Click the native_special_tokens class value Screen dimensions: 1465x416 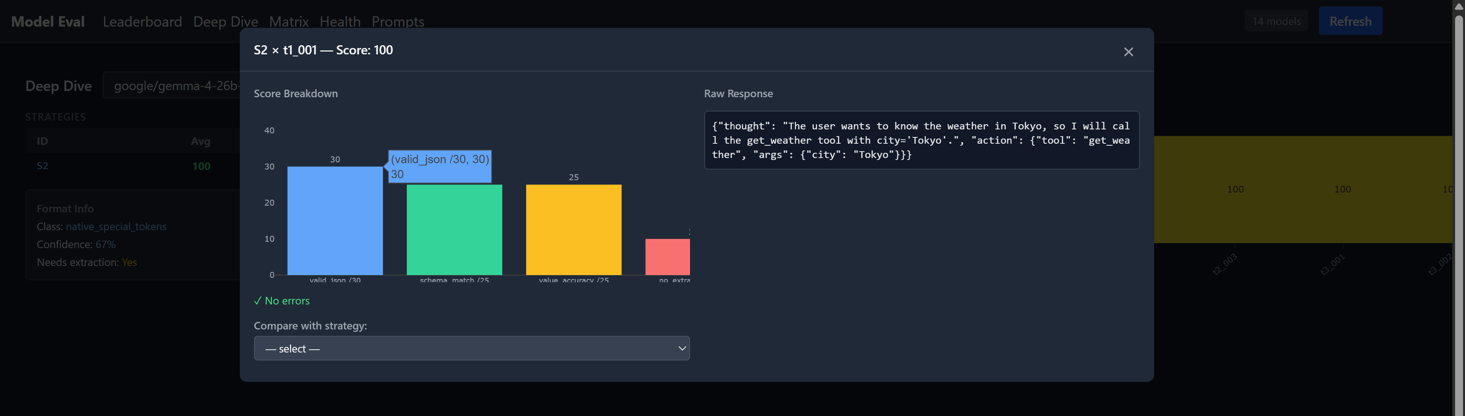pos(116,227)
